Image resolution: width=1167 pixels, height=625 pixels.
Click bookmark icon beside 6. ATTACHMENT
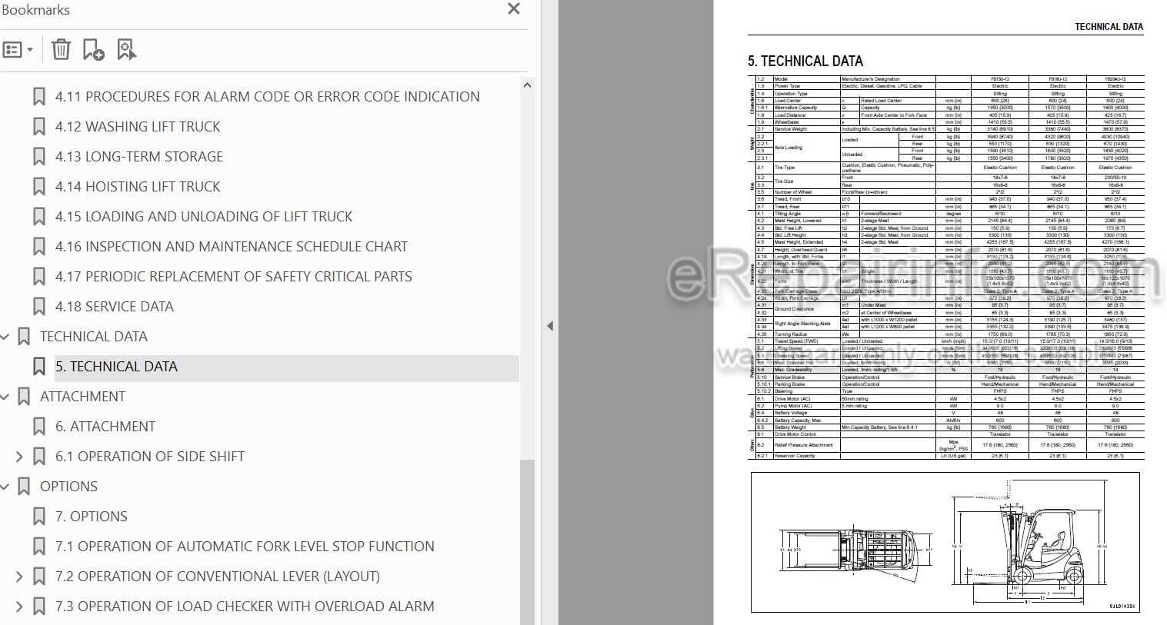point(38,427)
